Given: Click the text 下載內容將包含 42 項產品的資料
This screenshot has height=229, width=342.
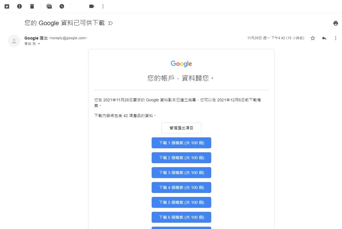Looking at the screenshot, I should (125, 116).
